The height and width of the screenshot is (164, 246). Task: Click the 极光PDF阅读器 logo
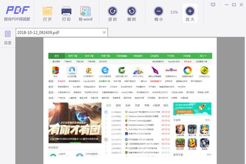click(x=17, y=13)
